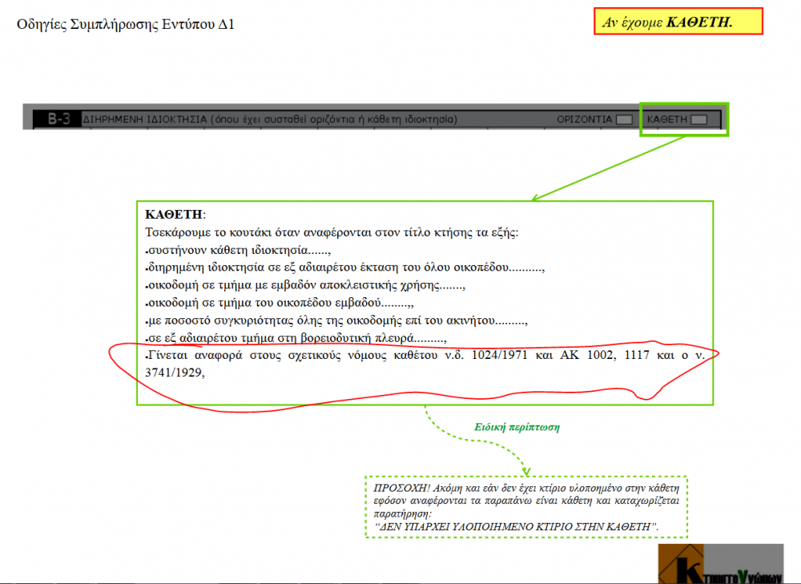Click the yellow 'Αν έχουμε ΚΑΘΕΤΗ' box
The image size is (801, 584).
[678, 22]
